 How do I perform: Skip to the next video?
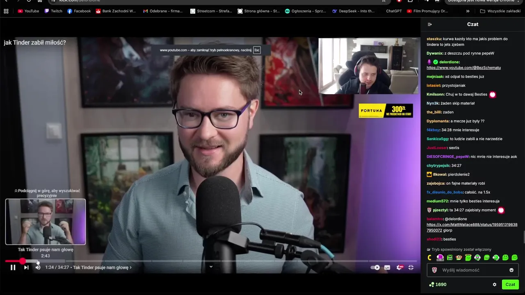click(26, 268)
